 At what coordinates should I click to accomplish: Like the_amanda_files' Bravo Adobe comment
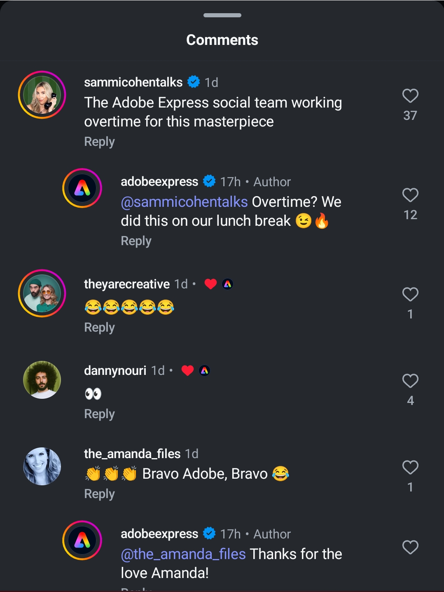click(410, 468)
